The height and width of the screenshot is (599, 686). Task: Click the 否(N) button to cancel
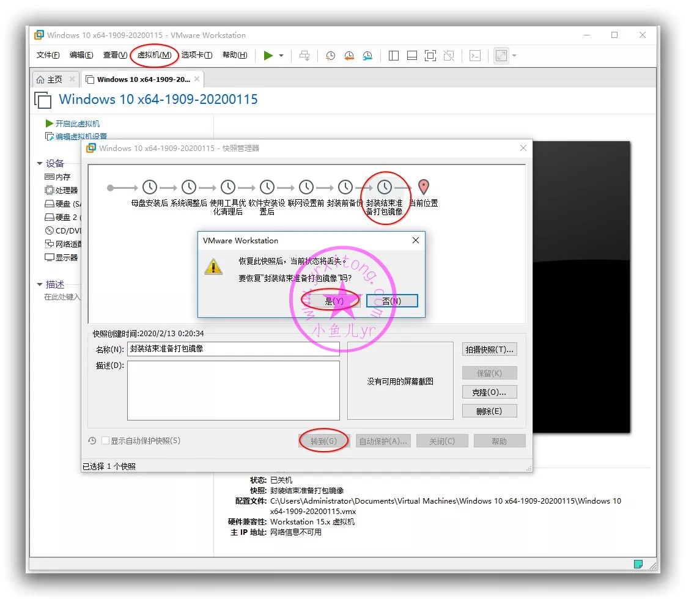coord(392,301)
